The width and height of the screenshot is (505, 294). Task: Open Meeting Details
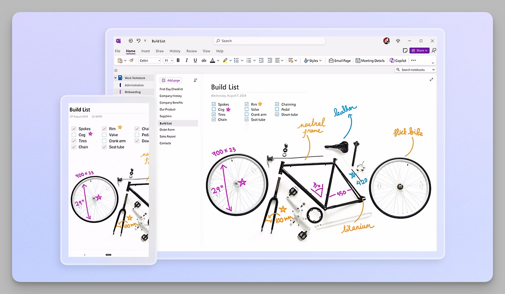(x=370, y=60)
